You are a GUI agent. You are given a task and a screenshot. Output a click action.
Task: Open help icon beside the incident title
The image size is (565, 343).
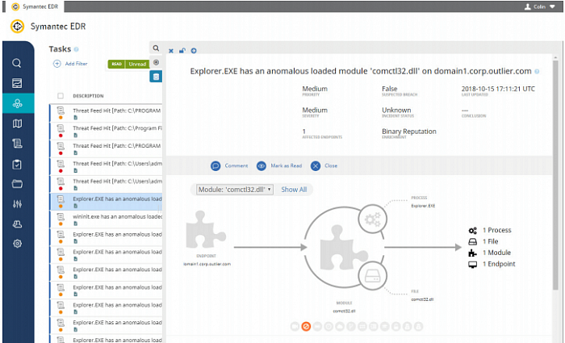(537, 71)
